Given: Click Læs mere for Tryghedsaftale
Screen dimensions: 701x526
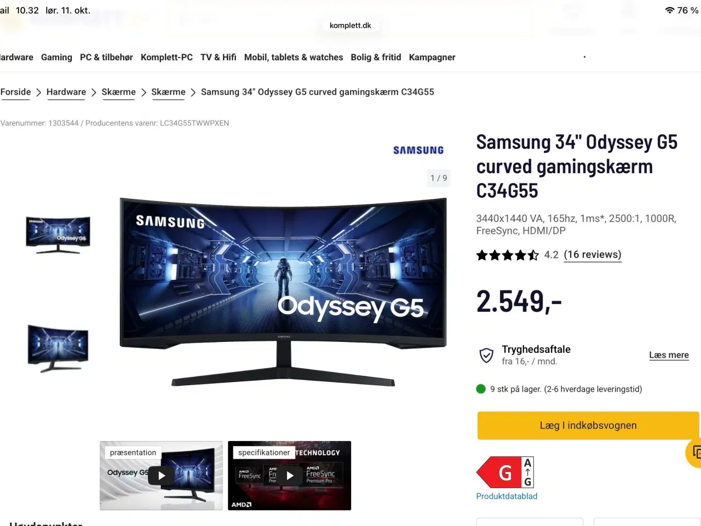Looking at the screenshot, I should [669, 355].
